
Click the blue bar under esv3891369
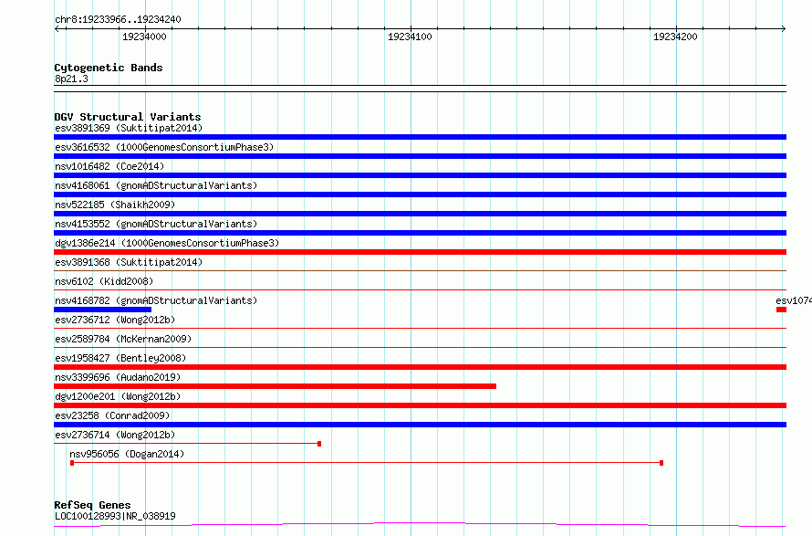pyautogui.click(x=420, y=137)
